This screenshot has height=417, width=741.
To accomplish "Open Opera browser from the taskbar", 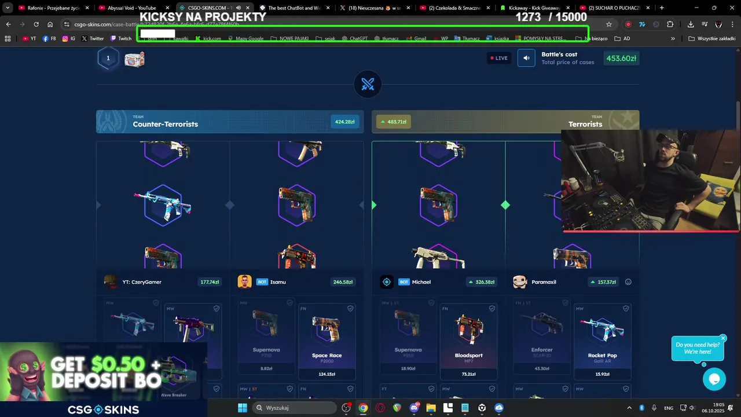I will (x=380, y=408).
